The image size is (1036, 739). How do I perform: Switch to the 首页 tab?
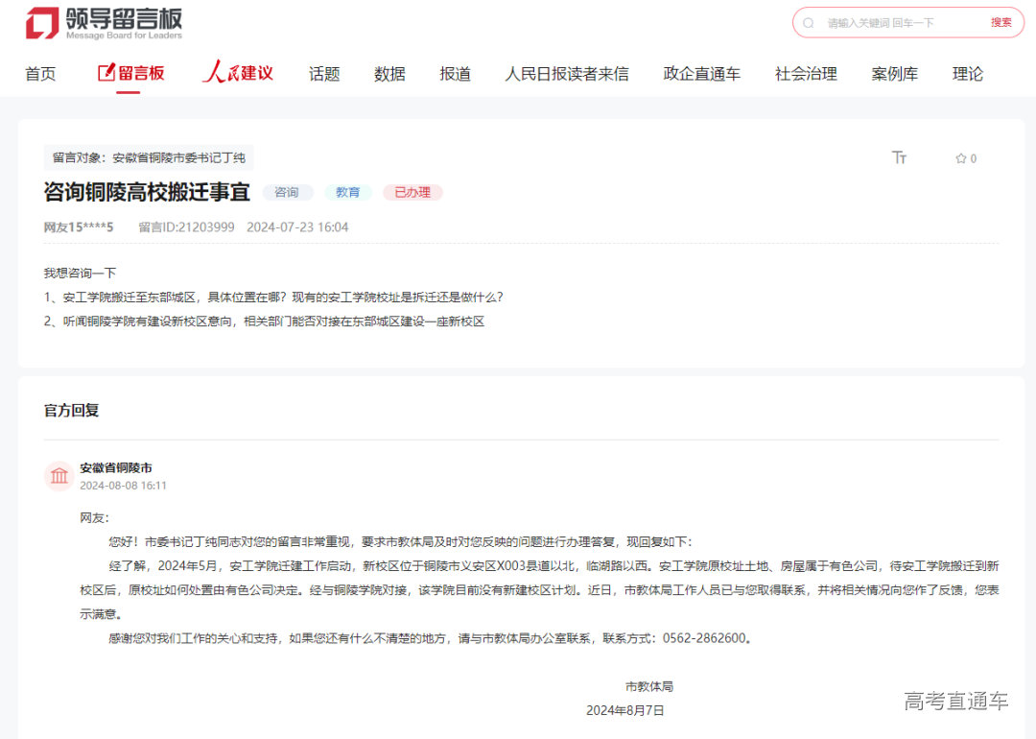40,73
